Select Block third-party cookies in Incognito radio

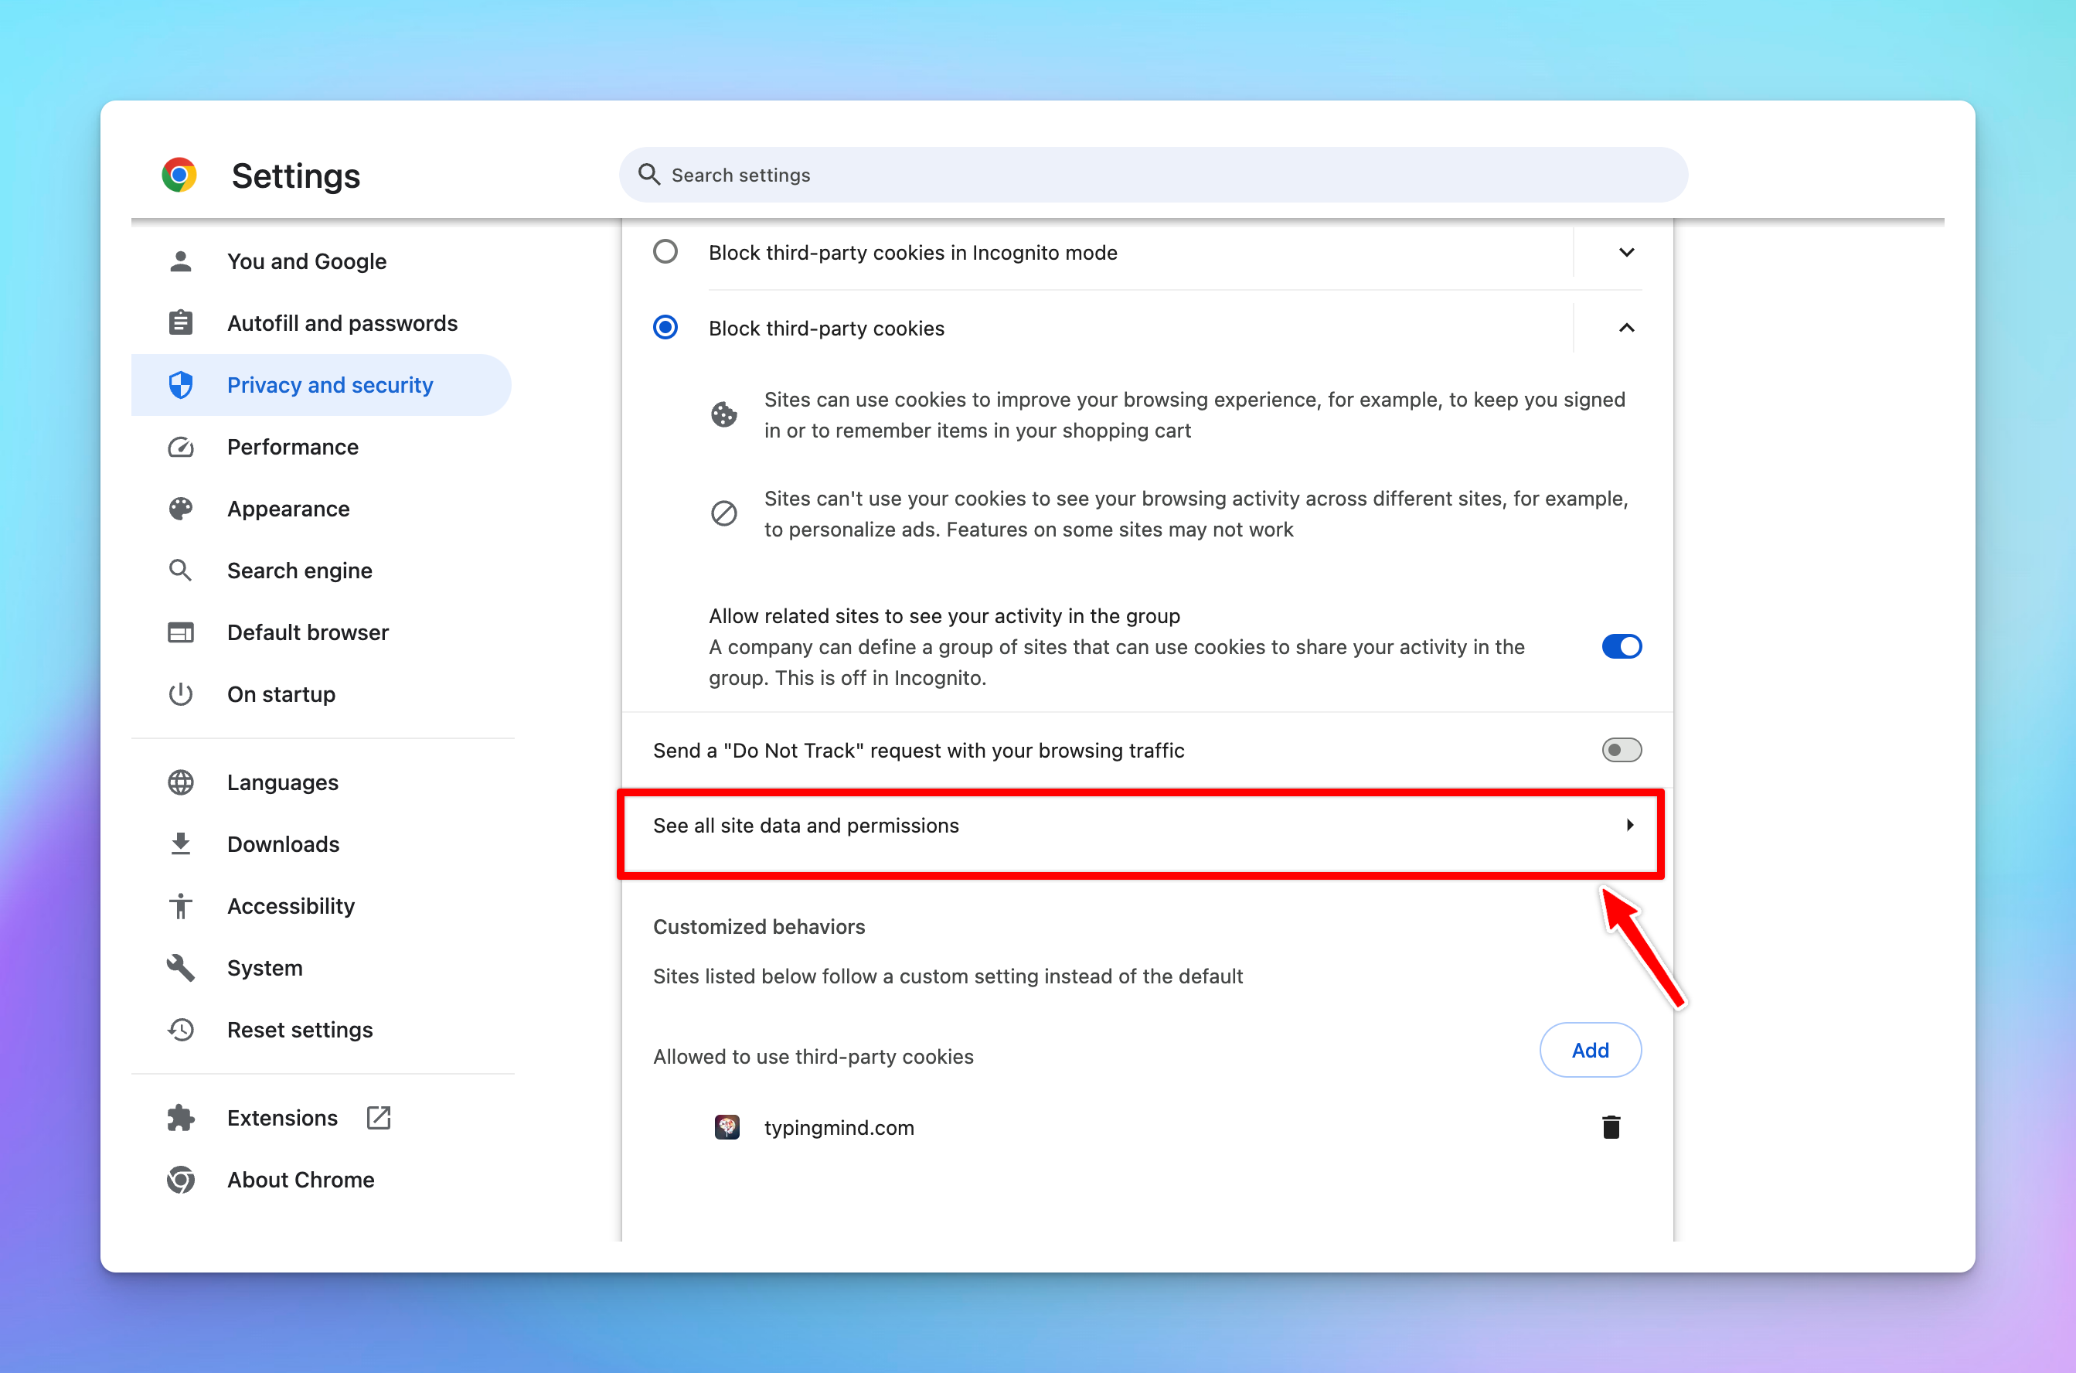[665, 252]
